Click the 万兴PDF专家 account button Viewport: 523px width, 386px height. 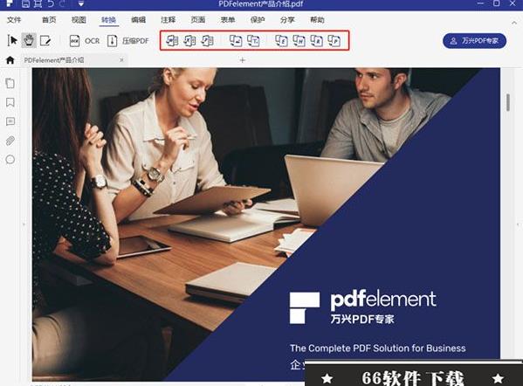pos(474,41)
